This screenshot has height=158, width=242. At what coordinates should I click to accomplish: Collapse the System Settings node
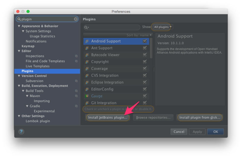[x=23, y=31]
